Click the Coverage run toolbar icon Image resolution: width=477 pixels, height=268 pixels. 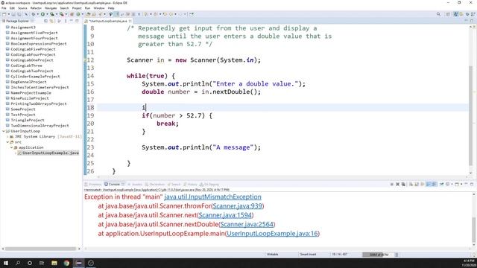point(52,14)
